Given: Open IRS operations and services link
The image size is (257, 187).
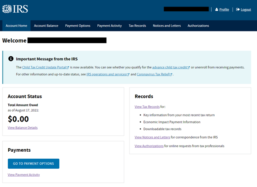Looking at the screenshot, I should pos(106,75).
